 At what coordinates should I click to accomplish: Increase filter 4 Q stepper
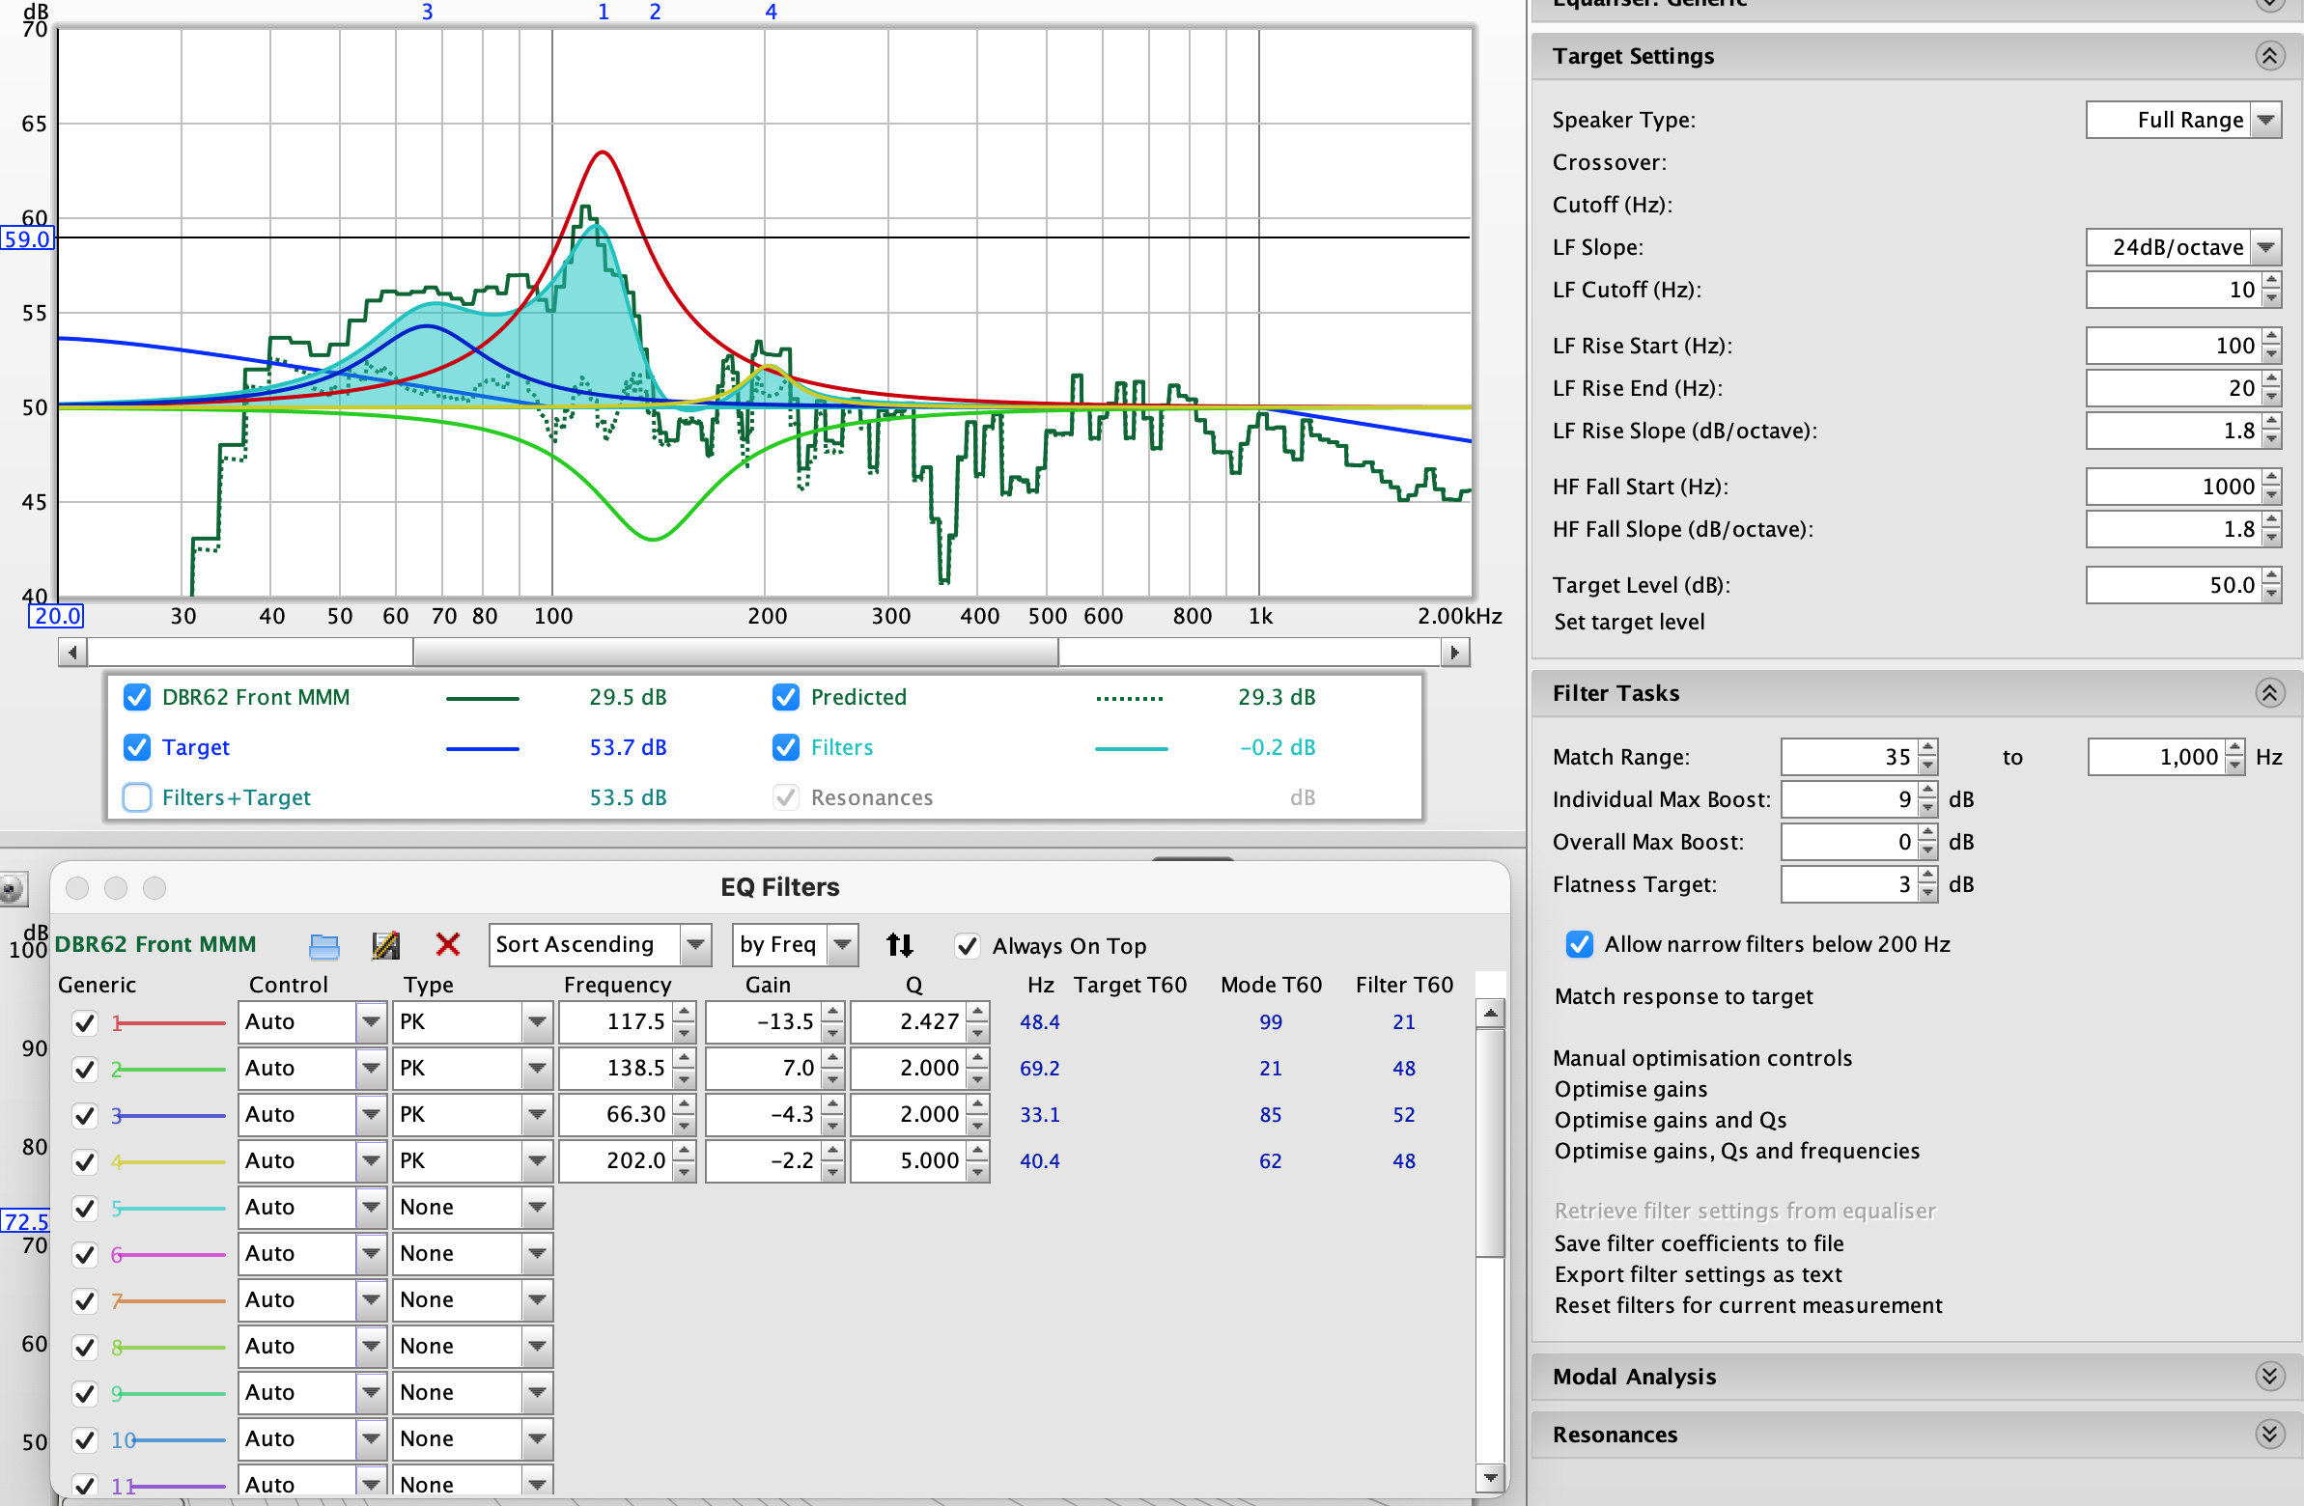(979, 1152)
